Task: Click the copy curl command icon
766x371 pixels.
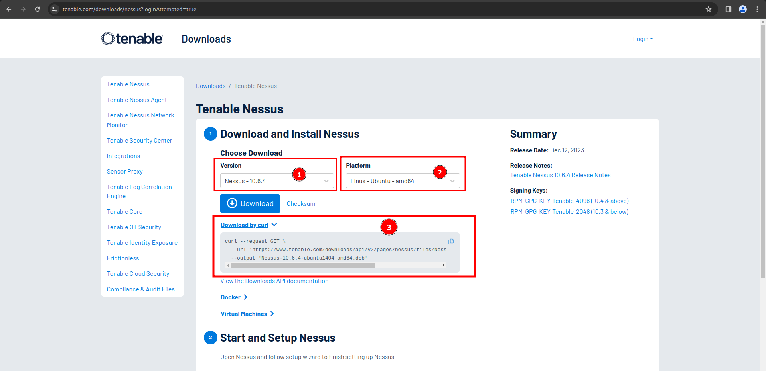Action: click(x=451, y=242)
